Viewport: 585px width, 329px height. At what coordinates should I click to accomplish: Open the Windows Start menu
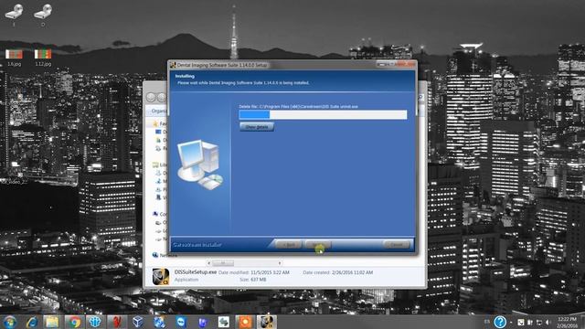coord(9,322)
